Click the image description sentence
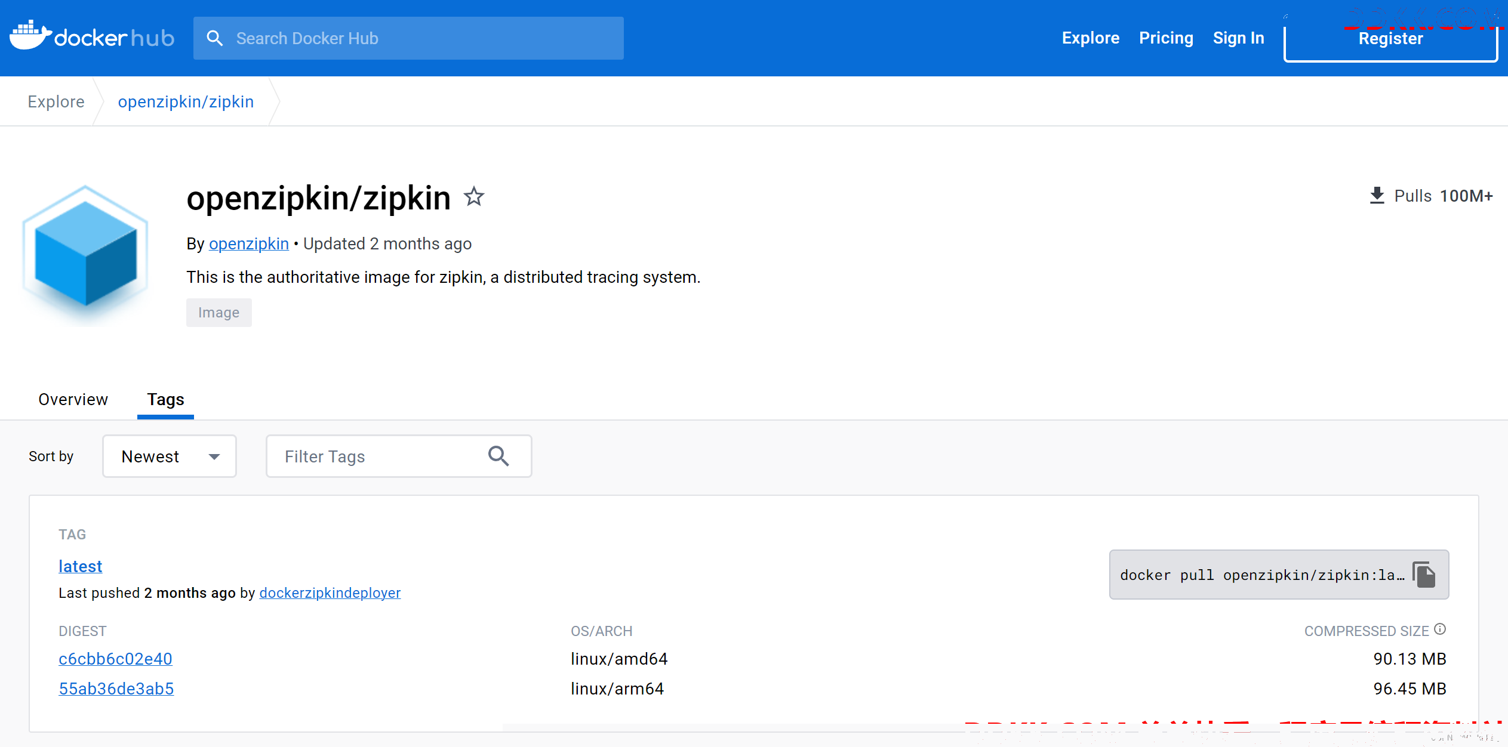 click(443, 277)
